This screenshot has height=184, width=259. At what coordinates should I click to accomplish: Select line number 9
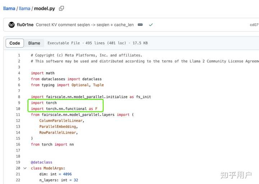[x=19, y=103]
